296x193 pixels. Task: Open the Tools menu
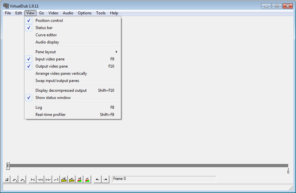tap(101, 13)
